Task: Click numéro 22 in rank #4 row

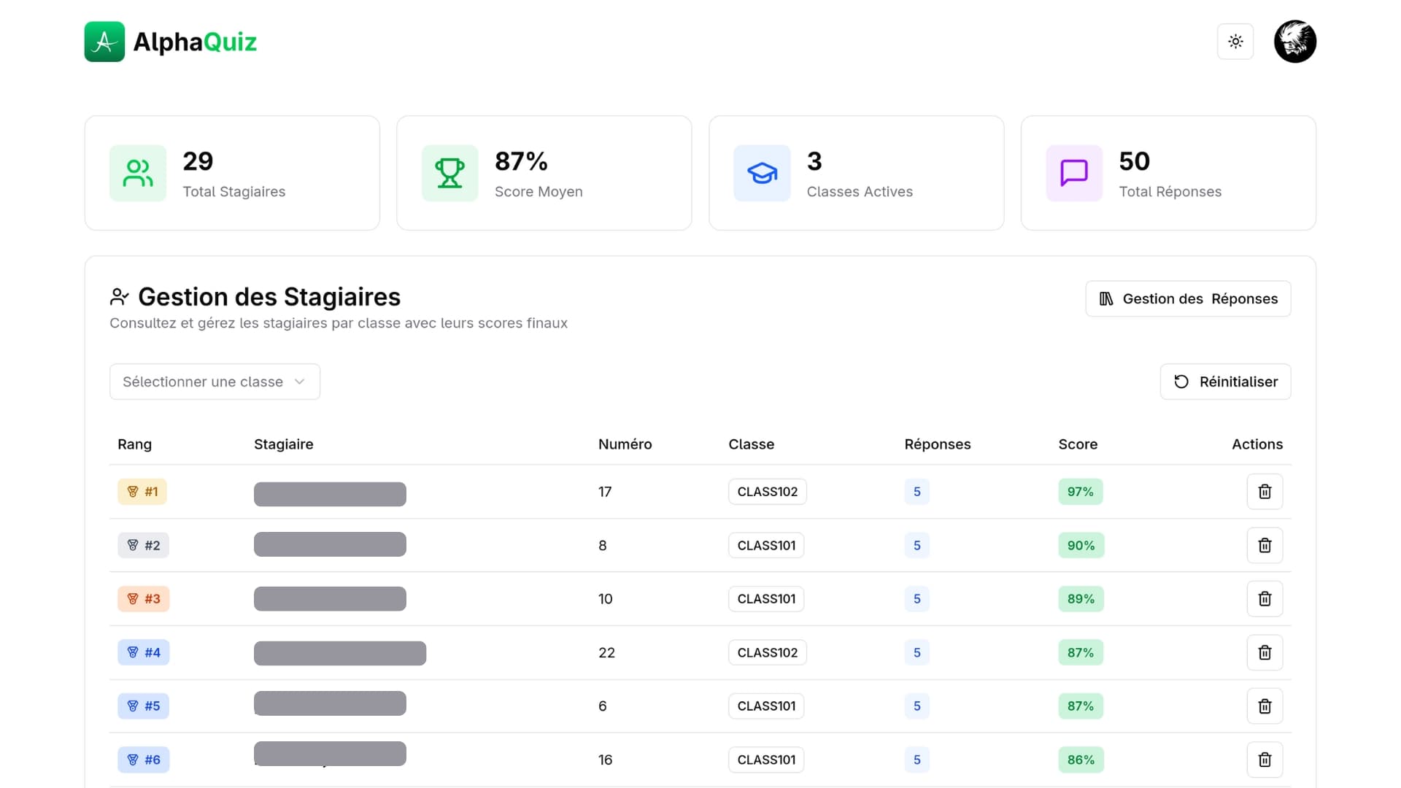Action: click(606, 652)
